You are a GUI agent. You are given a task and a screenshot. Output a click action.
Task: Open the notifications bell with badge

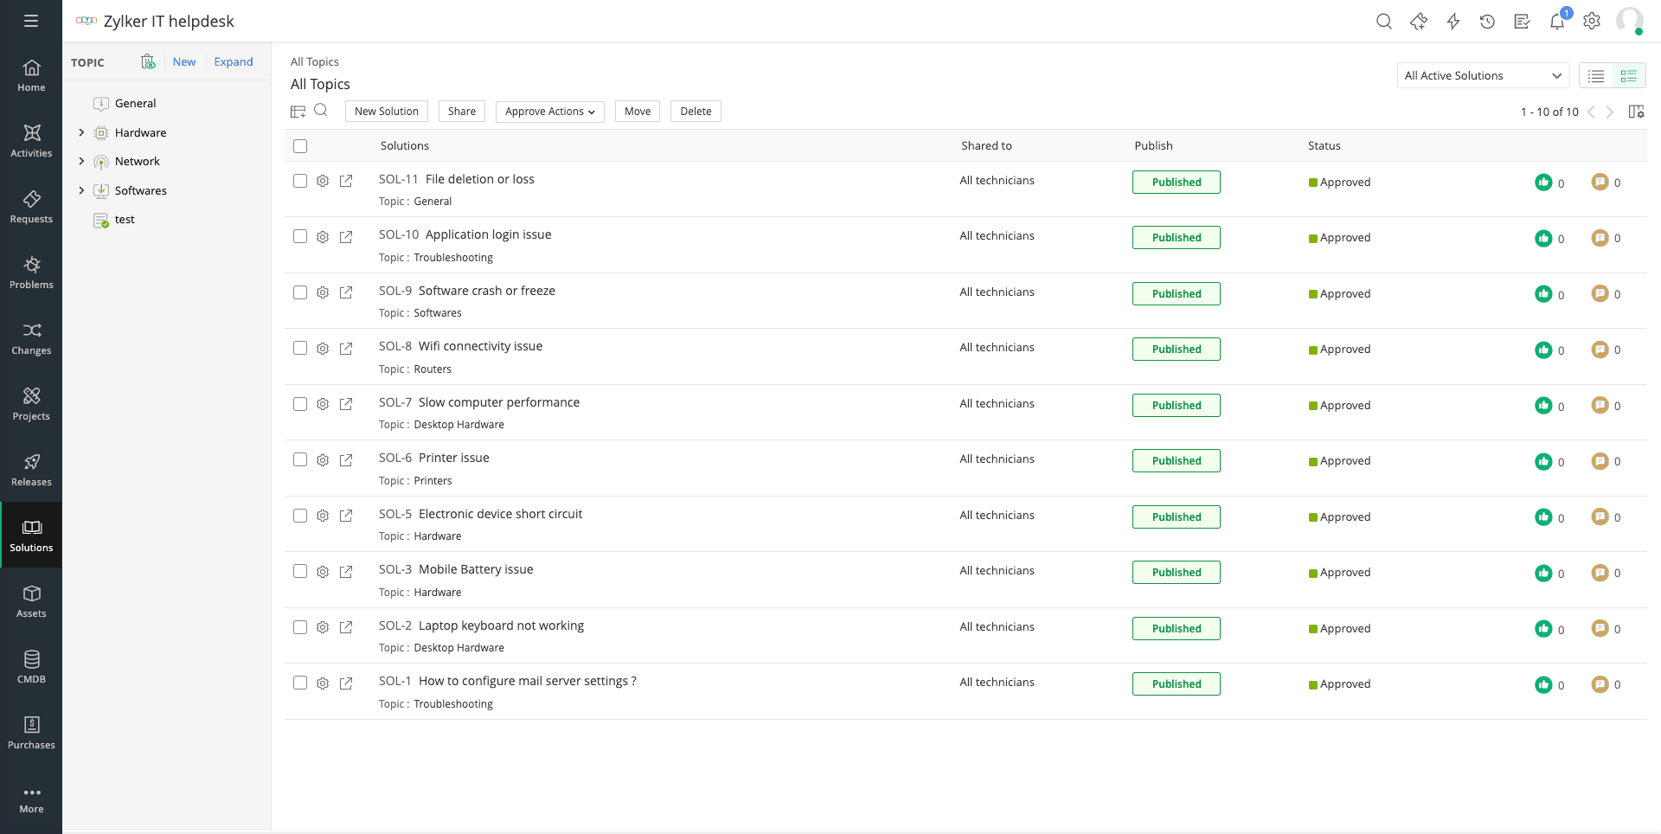tap(1557, 22)
